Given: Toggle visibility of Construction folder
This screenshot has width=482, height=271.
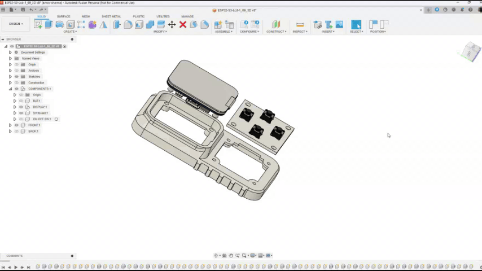Looking at the screenshot, I should pyautogui.click(x=16, y=83).
